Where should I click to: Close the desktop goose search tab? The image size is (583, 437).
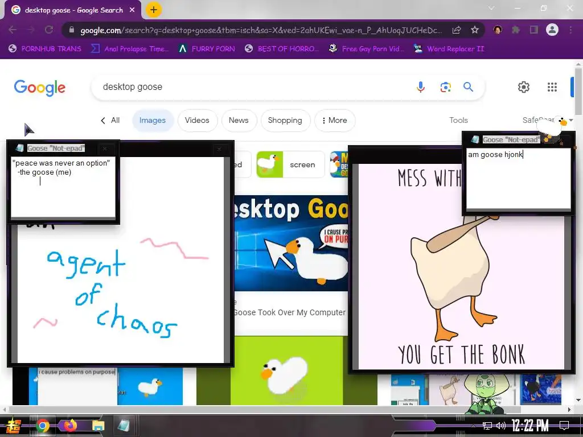tap(132, 10)
